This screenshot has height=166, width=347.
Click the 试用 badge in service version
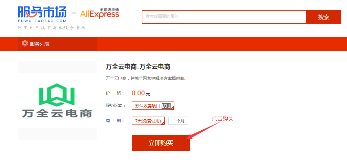[166, 106]
